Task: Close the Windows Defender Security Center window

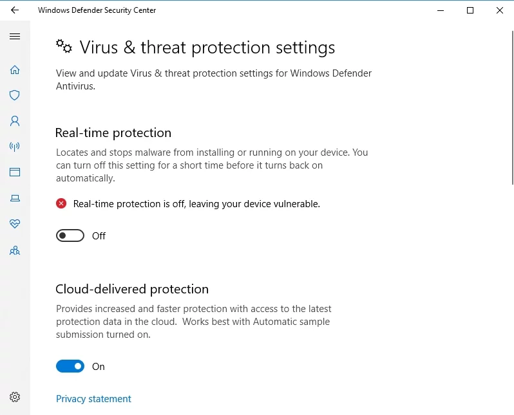Action: click(x=500, y=10)
